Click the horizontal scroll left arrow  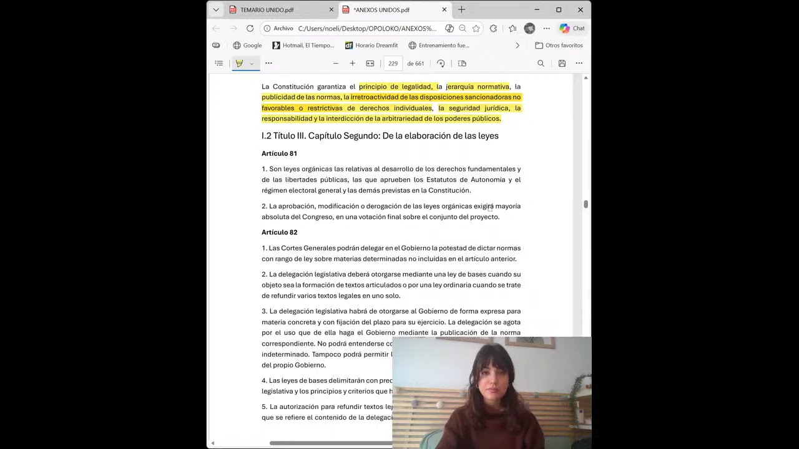click(212, 443)
